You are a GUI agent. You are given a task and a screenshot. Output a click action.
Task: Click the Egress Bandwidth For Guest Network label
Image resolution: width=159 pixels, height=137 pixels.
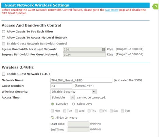pyautogui.click(x=29, y=49)
